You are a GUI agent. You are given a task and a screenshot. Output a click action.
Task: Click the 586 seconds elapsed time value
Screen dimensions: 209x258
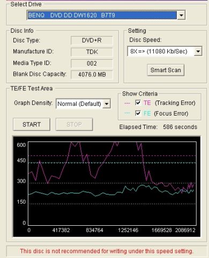(180, 127)
